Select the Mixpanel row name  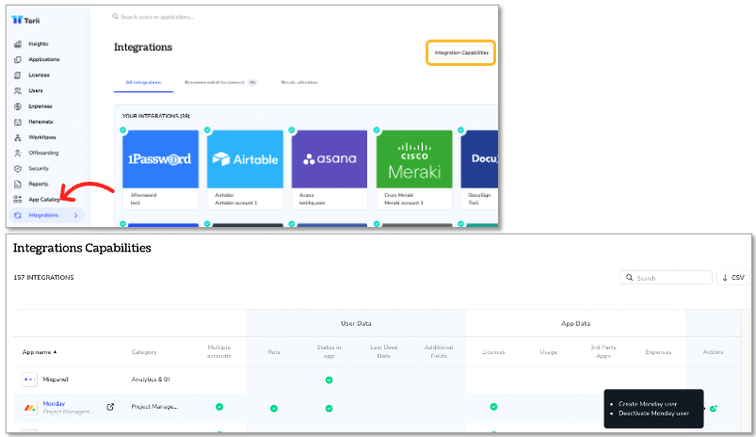56,380
